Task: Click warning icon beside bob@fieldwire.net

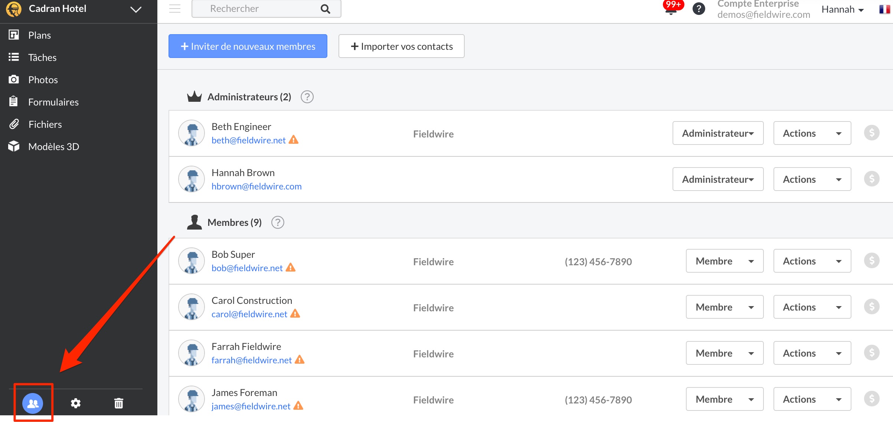Action: coord(291,267)
